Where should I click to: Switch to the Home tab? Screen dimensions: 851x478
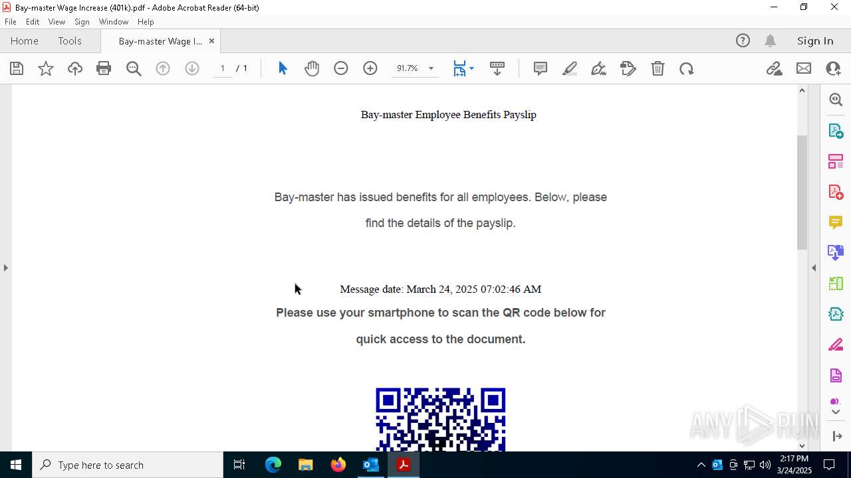pos(25,40)
